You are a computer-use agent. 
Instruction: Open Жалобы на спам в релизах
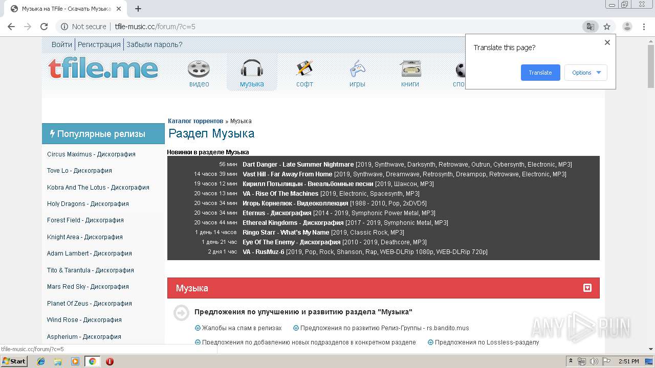coord(242,328)
